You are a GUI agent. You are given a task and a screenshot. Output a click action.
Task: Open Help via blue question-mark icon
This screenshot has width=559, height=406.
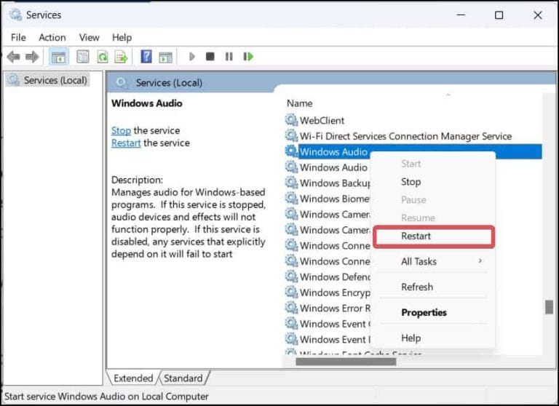pyautogui.click(x=146, y=57)
